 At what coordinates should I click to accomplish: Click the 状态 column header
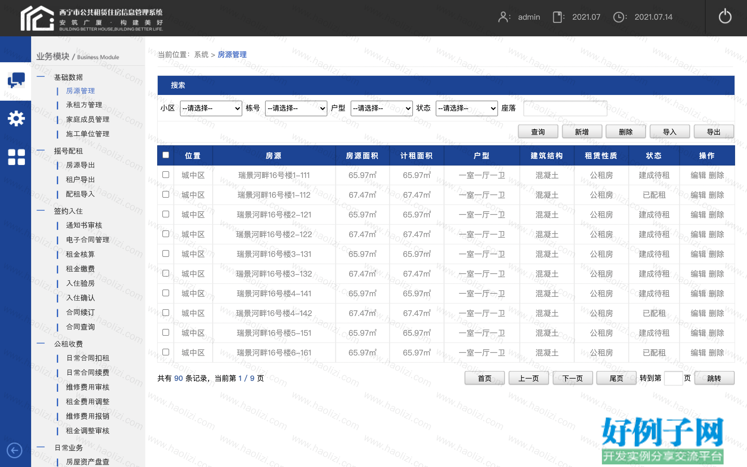coord(654,156)
